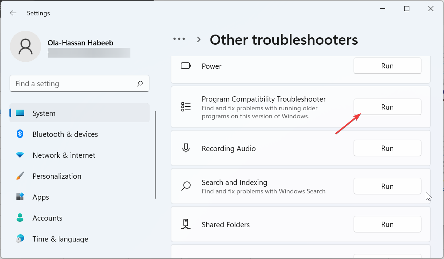Click the Other troubleshooters page heading

click(284, 40)
